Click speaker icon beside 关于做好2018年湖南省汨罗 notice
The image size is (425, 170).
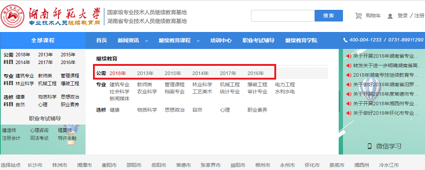[349, 85]
